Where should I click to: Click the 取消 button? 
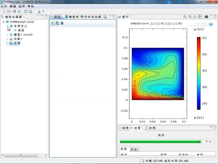tap(208, 141)
